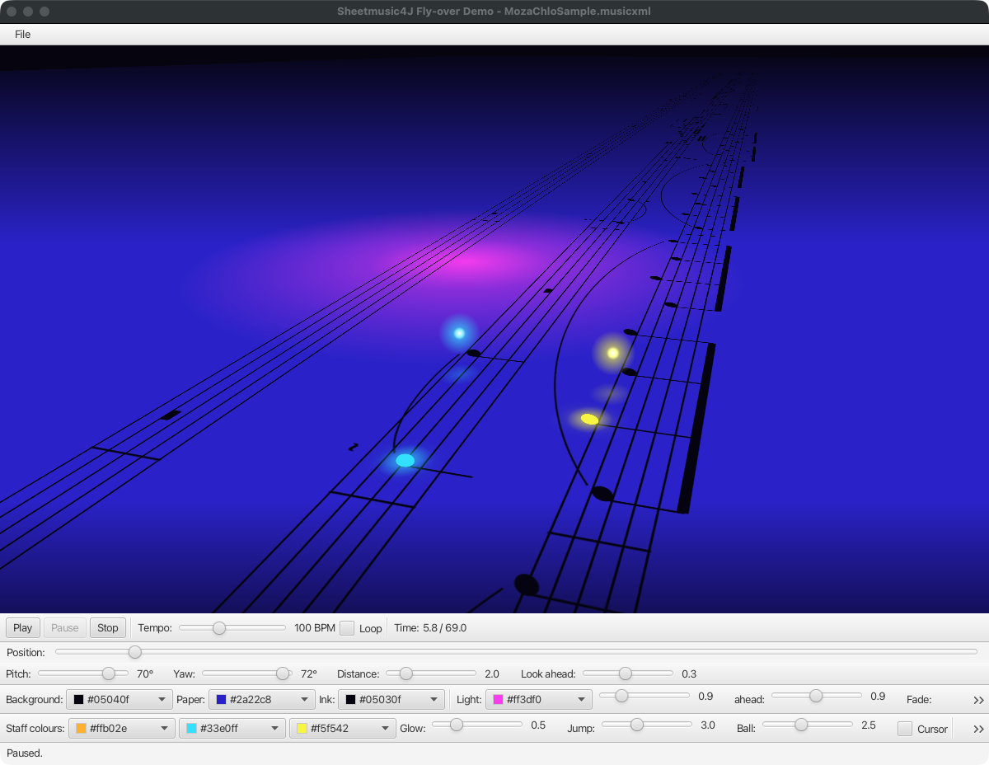Open the Ink colour dropdown
Viewport: 989px width, 765px height.
click(x=391, y=700)
